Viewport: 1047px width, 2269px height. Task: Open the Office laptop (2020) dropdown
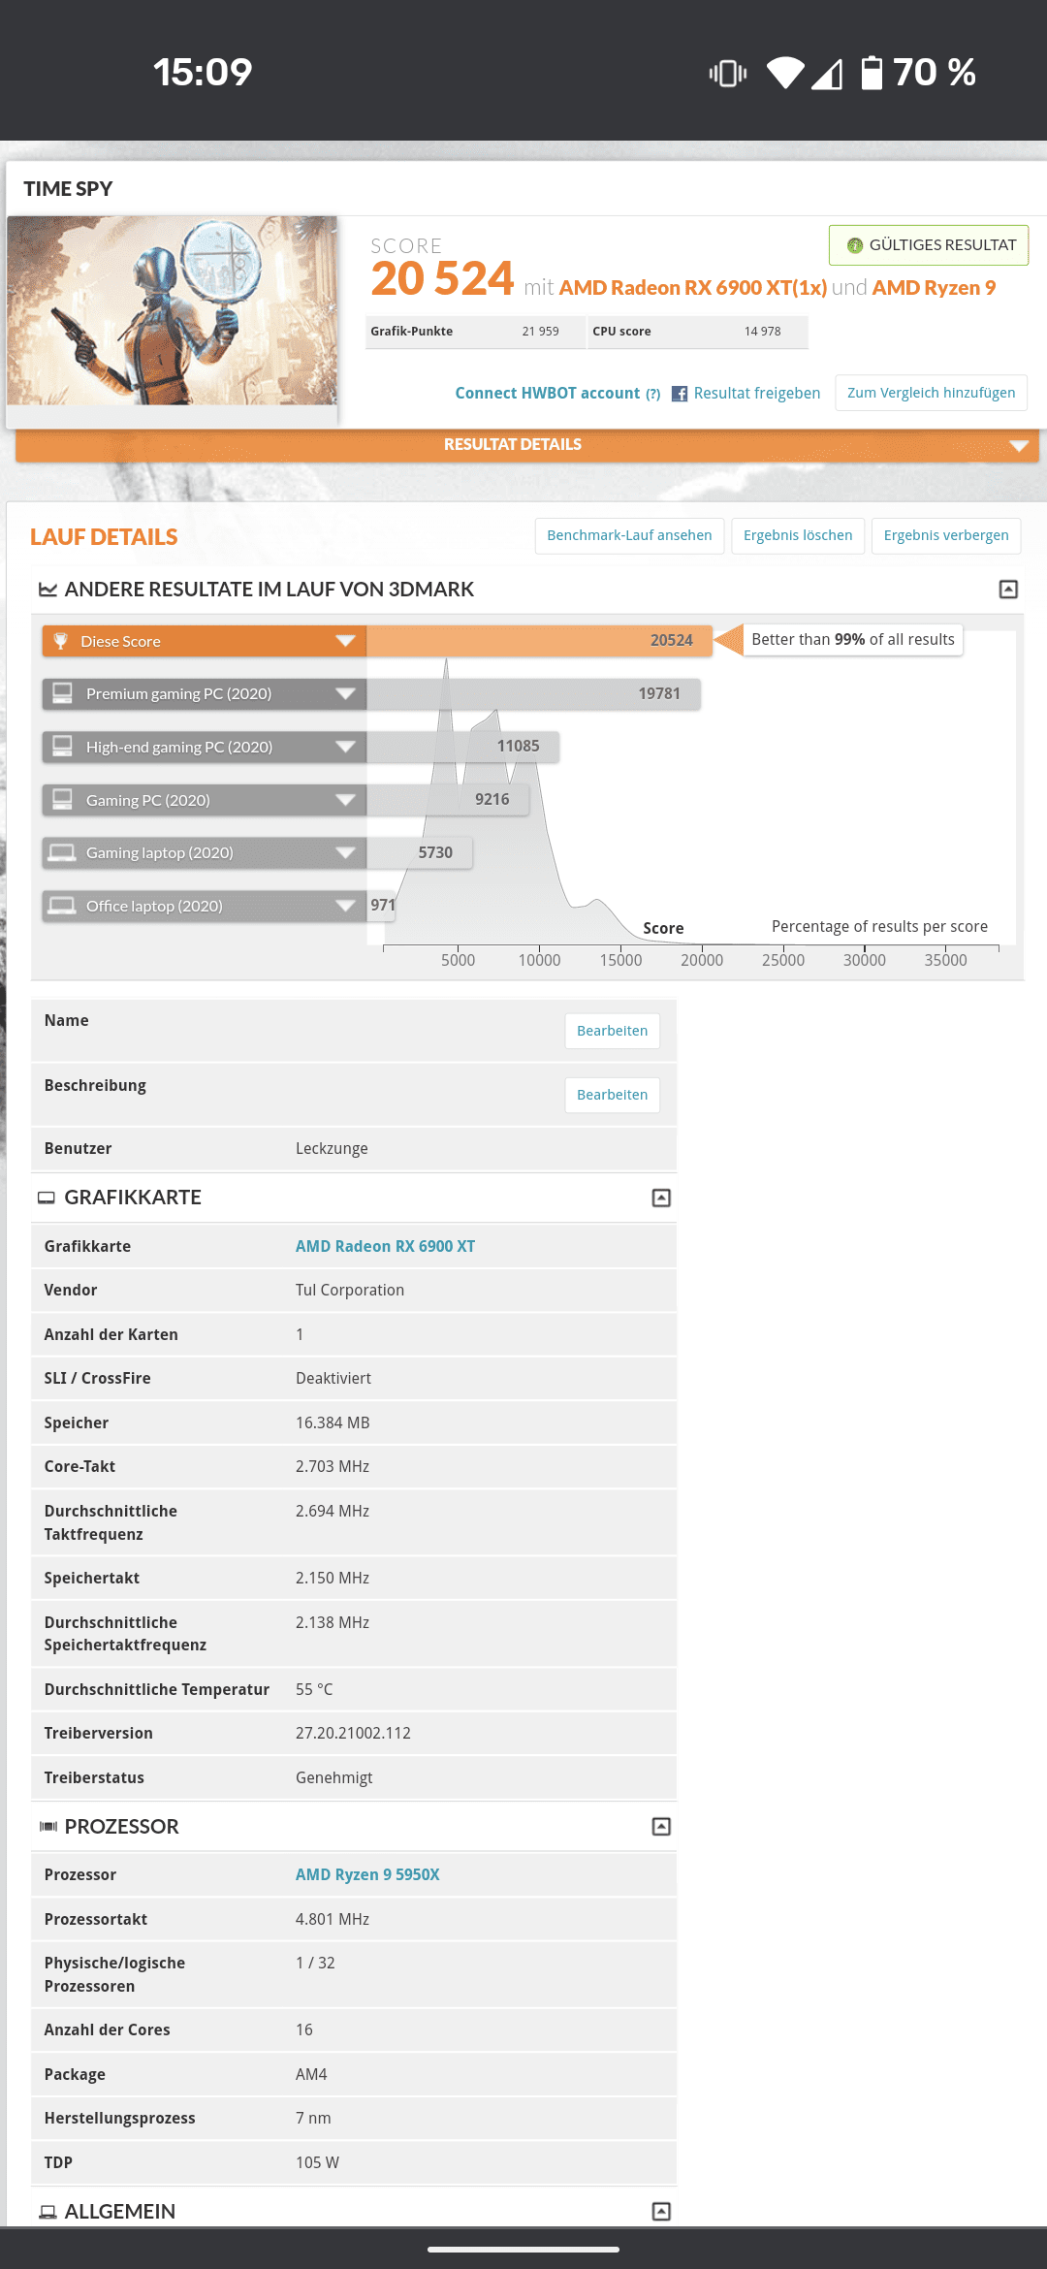coord(345,906)
